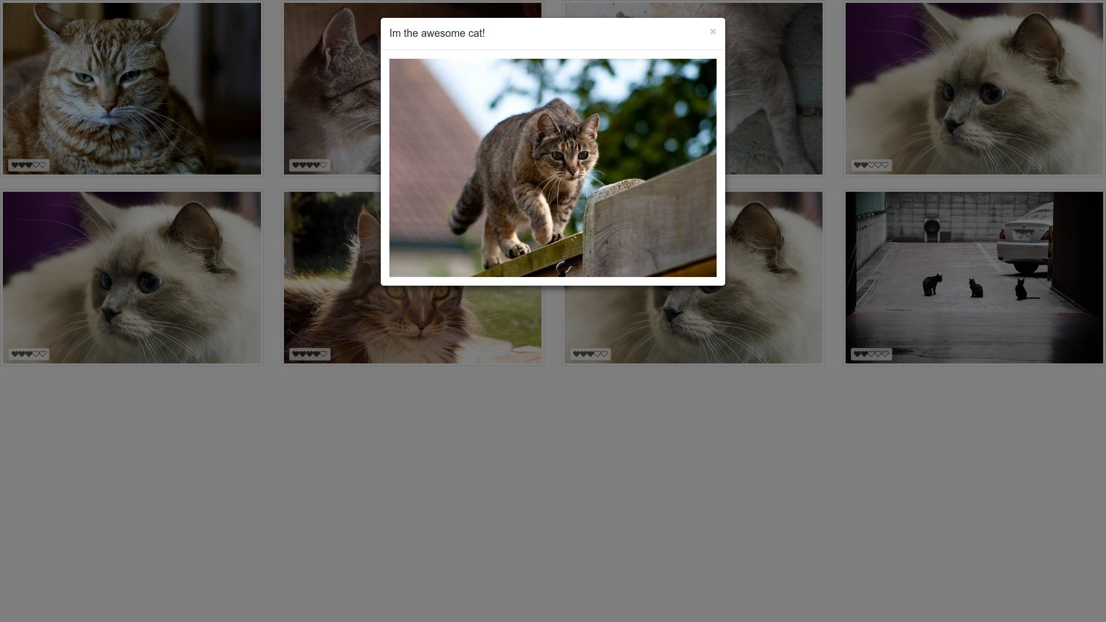1106x622 pixels.
Task: Open the top-right white fluffy cat thumbnail
Action: pyautogui.click(x=974, y=89)
